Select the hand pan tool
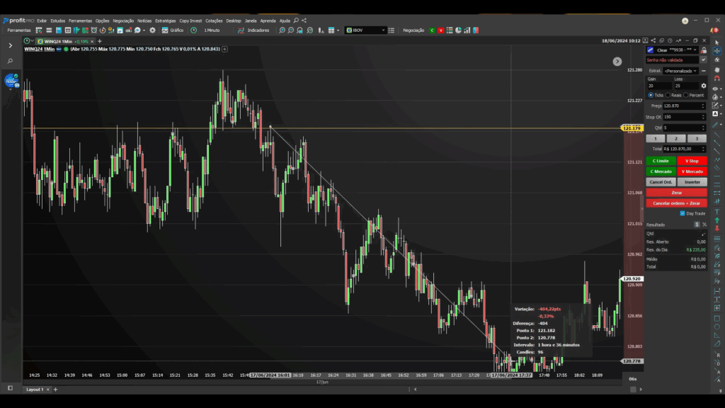 717,69
